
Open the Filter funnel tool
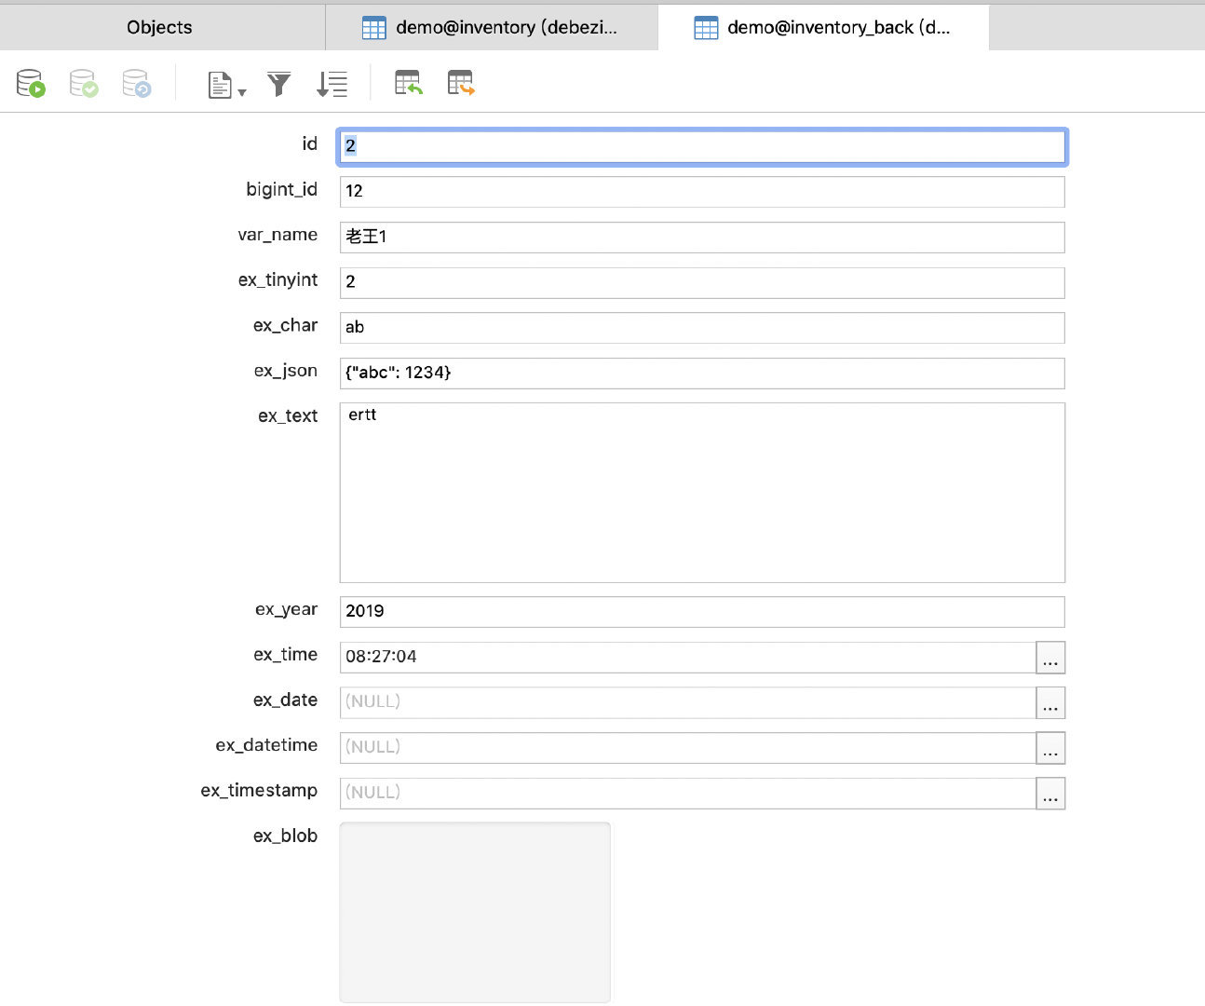279,84
